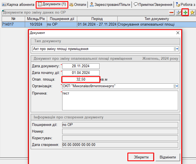Click the Опал. площа input field
The image size is (196, 164).
[x=81, y=79]
